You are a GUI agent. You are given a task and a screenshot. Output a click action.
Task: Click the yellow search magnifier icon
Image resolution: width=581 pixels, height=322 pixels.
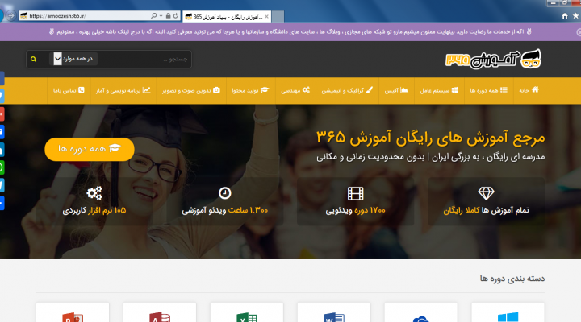click(33, 59)
